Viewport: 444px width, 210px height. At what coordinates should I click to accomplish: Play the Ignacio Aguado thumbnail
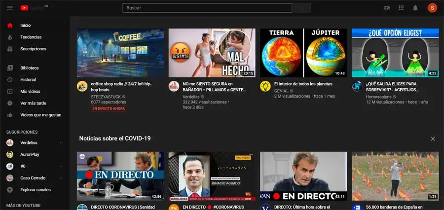click(x=212, y=176)
